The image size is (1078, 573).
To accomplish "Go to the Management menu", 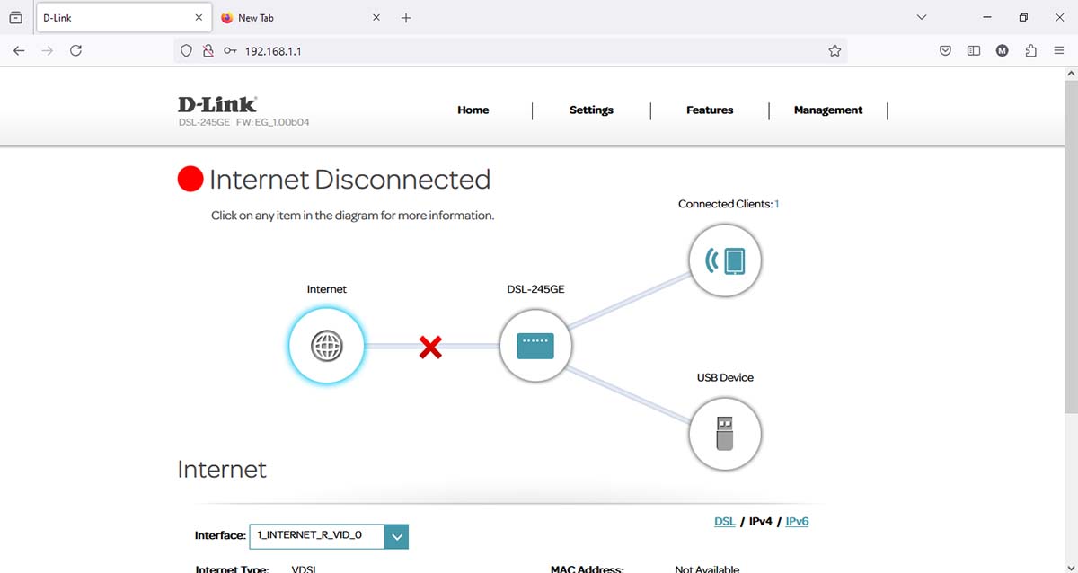I will pos(827,110).
